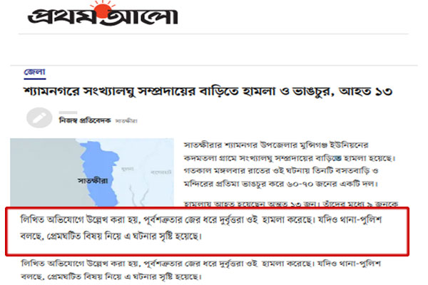Click the grey pencil author avatar icon
The width and height of the screenshot is (428, 285).
coord(39,118)
